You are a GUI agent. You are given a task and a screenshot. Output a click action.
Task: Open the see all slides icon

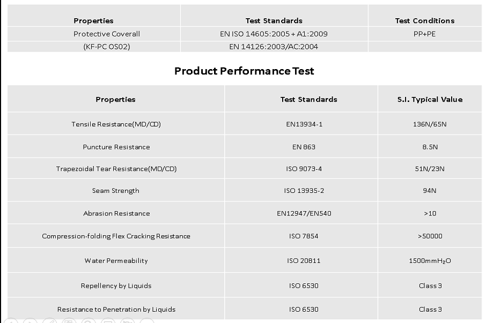69,321
